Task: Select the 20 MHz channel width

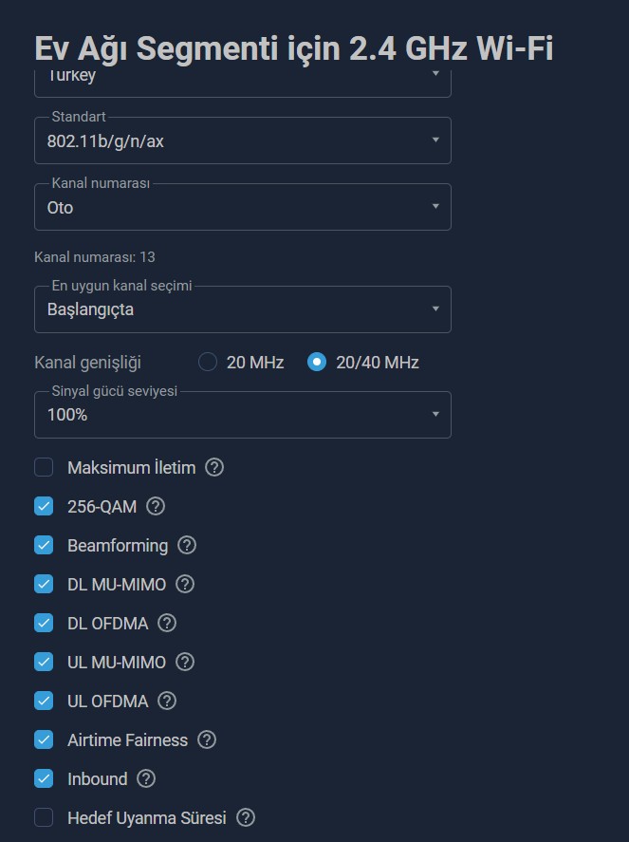Action: 208,362
